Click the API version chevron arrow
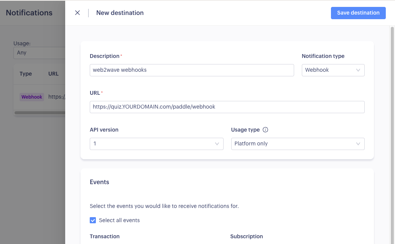The width and height of the screenshot is (395, 244). tap(217, 144)
